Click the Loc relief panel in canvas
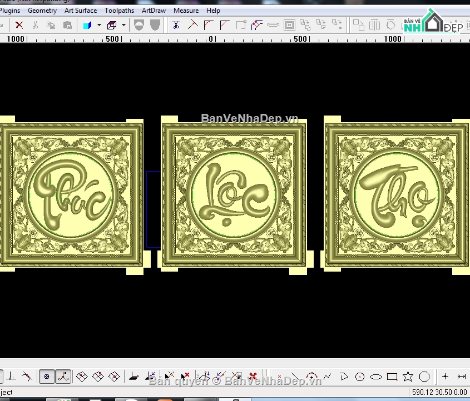Viewport: 470px width, 401px height. tap(234, 195)
